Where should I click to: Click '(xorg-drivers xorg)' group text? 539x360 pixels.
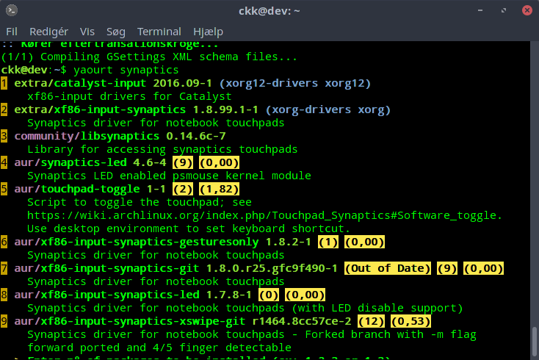328,109
